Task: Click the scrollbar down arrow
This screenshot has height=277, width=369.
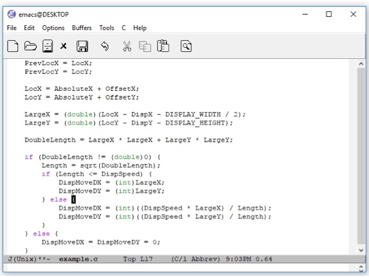Action: (361, 251)
